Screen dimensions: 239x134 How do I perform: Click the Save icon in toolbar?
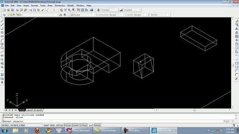(x=12, y=10)
